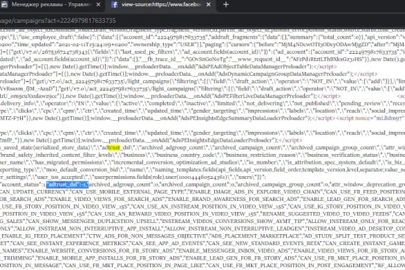Select the view-source Facebook tab
This screenshot has height=270, width=405.
click(162, 4)
